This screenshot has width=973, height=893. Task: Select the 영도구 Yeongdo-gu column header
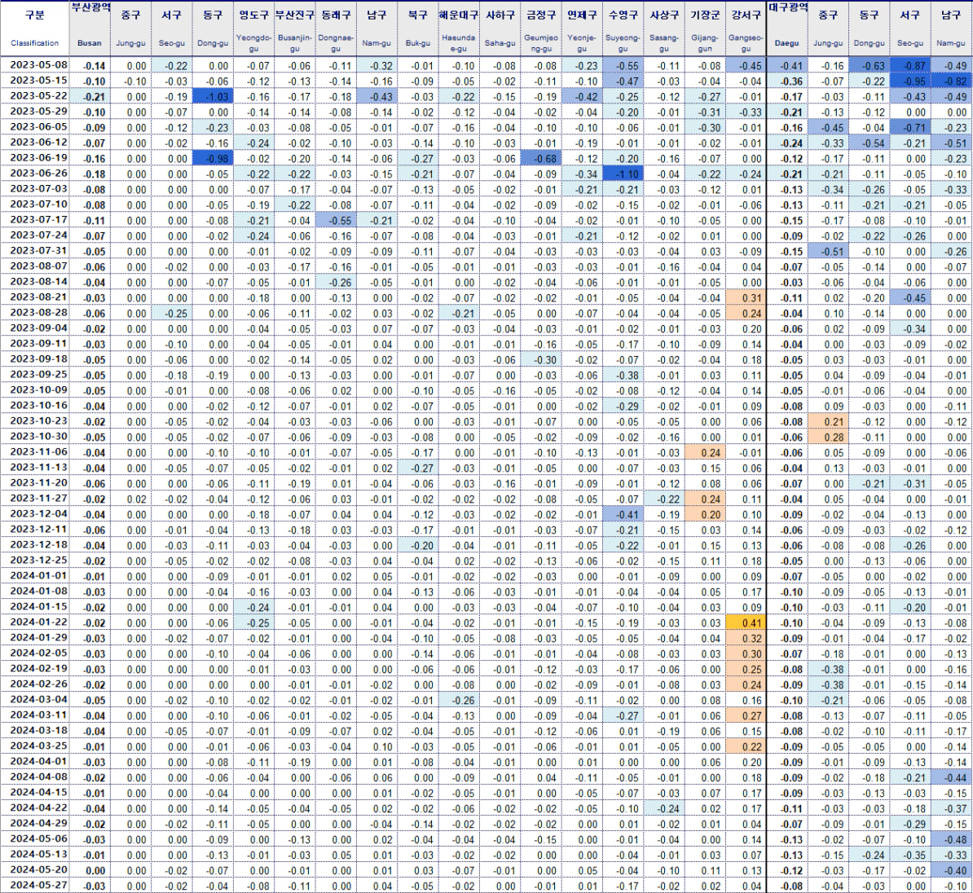pos(253,29)
